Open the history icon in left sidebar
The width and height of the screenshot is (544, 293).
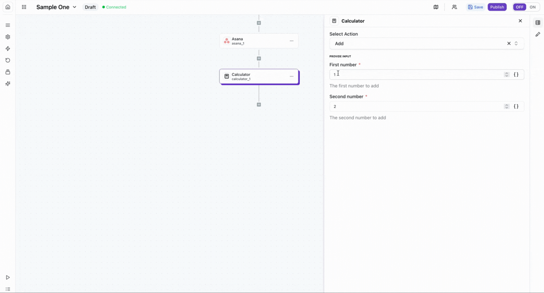click(8, 60)
